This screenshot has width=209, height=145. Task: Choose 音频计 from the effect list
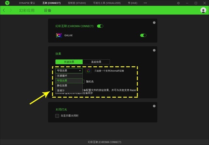click(x=69, y=90)
